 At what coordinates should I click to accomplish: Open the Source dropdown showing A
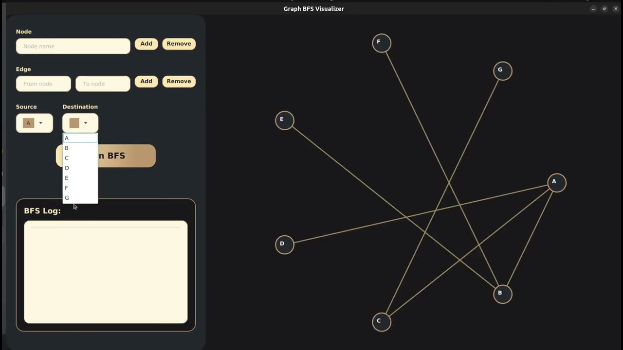[x=34, y=123]
